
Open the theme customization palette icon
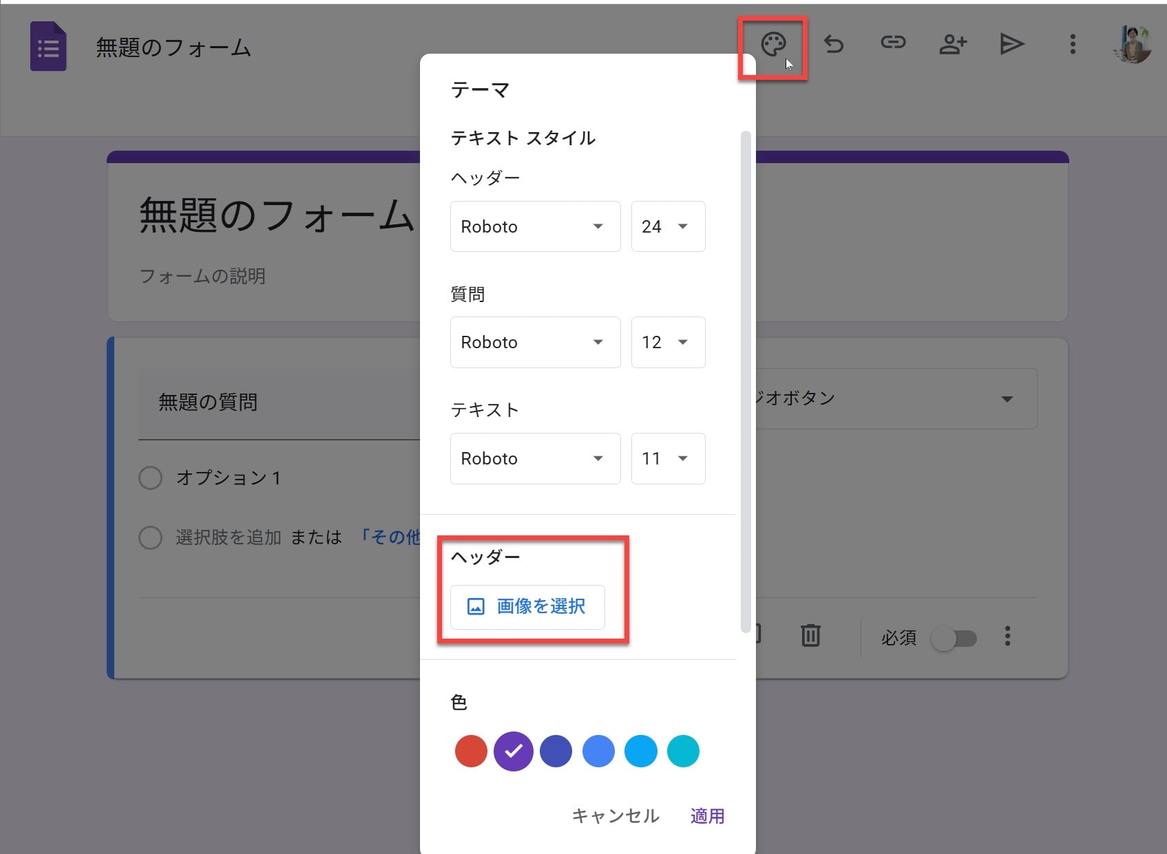(x=772, y=45)
